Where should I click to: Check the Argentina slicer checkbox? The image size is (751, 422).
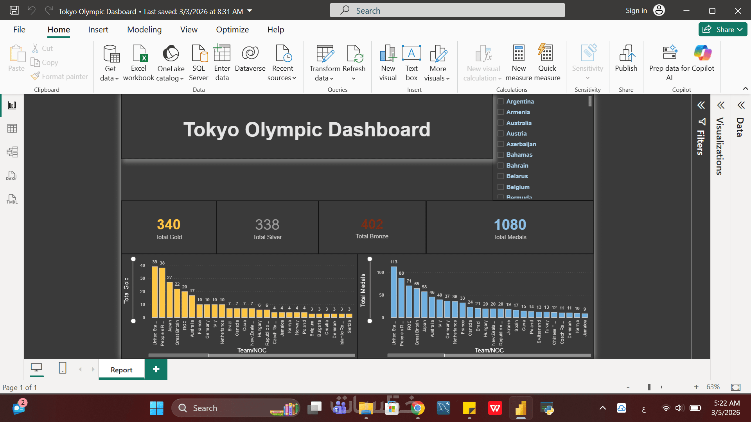pyautogui.click(x=500, y=102)
